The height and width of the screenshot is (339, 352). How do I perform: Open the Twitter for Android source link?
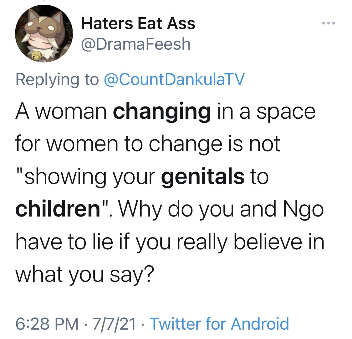219,323
